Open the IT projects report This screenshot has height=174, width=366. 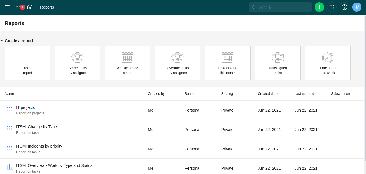(x=26, y=107)
